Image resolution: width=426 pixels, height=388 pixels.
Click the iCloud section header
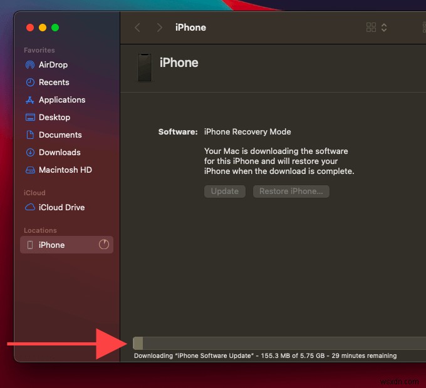tap(34, 193)
